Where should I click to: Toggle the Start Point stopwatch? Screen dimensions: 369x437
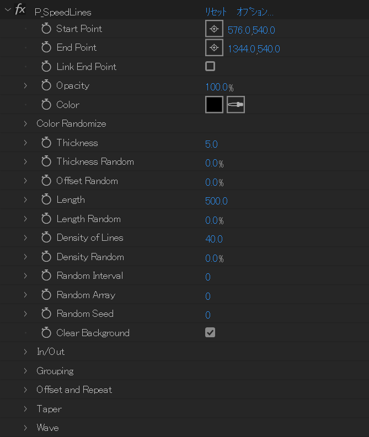point(46,29)
